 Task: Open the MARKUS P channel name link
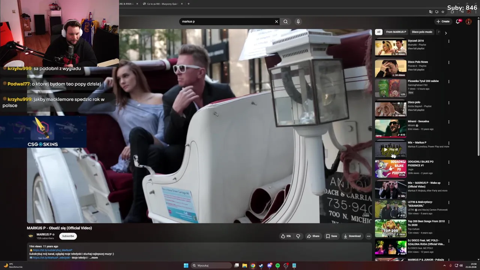(x=44, y=234)
